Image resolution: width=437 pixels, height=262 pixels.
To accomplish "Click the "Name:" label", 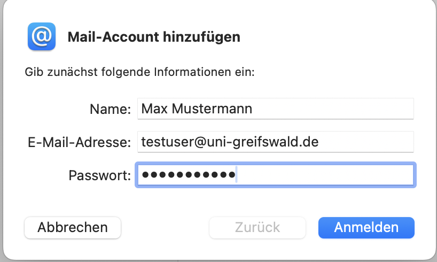I will tap(110, 110).
